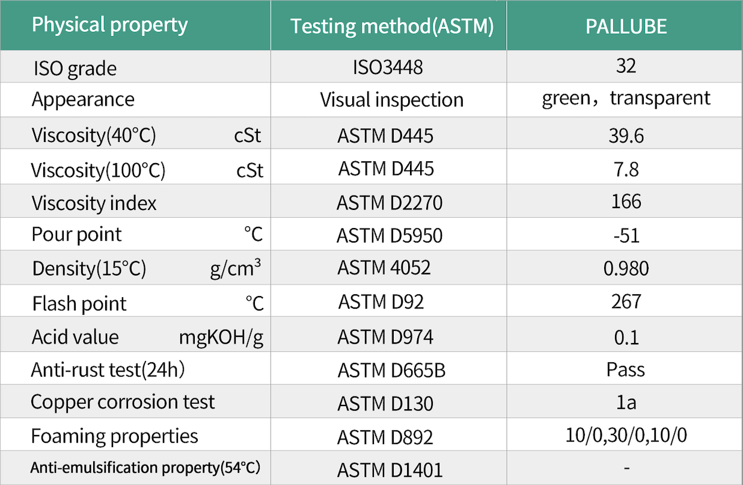Select the ISO3448 cell
The image size is (743, 485).
click(388, 67)
